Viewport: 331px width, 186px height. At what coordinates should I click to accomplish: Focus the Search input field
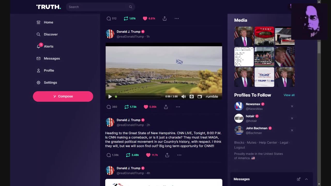[100, 7]
